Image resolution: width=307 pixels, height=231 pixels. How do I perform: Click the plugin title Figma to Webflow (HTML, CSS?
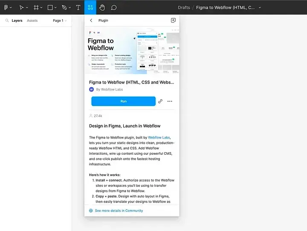point(131,82)
